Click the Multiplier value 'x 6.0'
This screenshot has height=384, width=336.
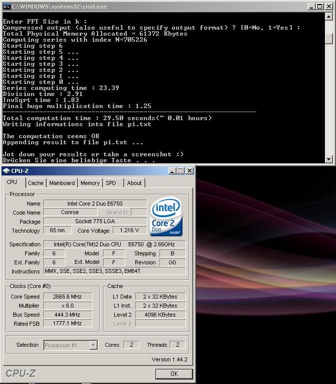(x=67, y=306)
